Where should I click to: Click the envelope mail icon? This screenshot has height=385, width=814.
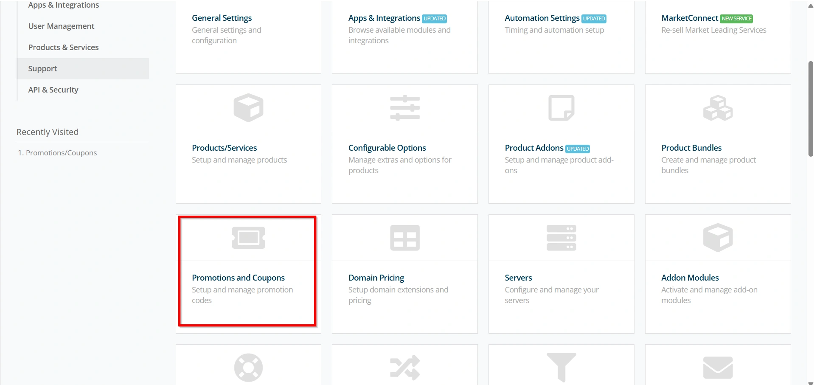718,368
